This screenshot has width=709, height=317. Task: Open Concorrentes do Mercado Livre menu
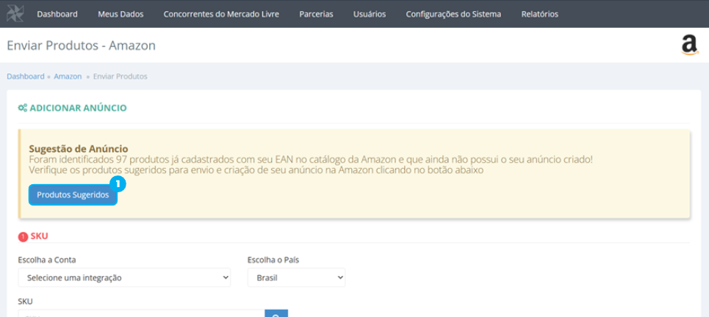(x=221, y=14)
